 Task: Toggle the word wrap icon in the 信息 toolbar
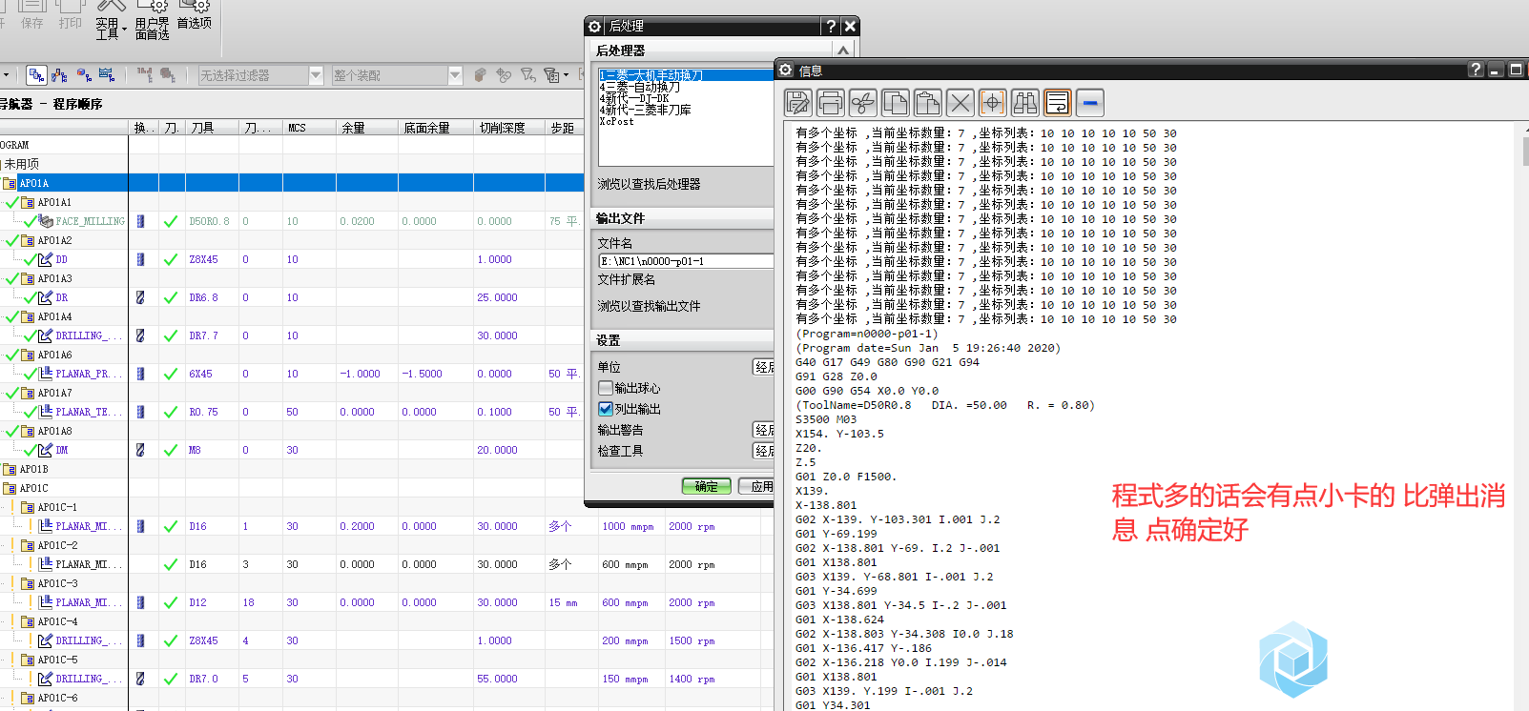coord(1058,102)
